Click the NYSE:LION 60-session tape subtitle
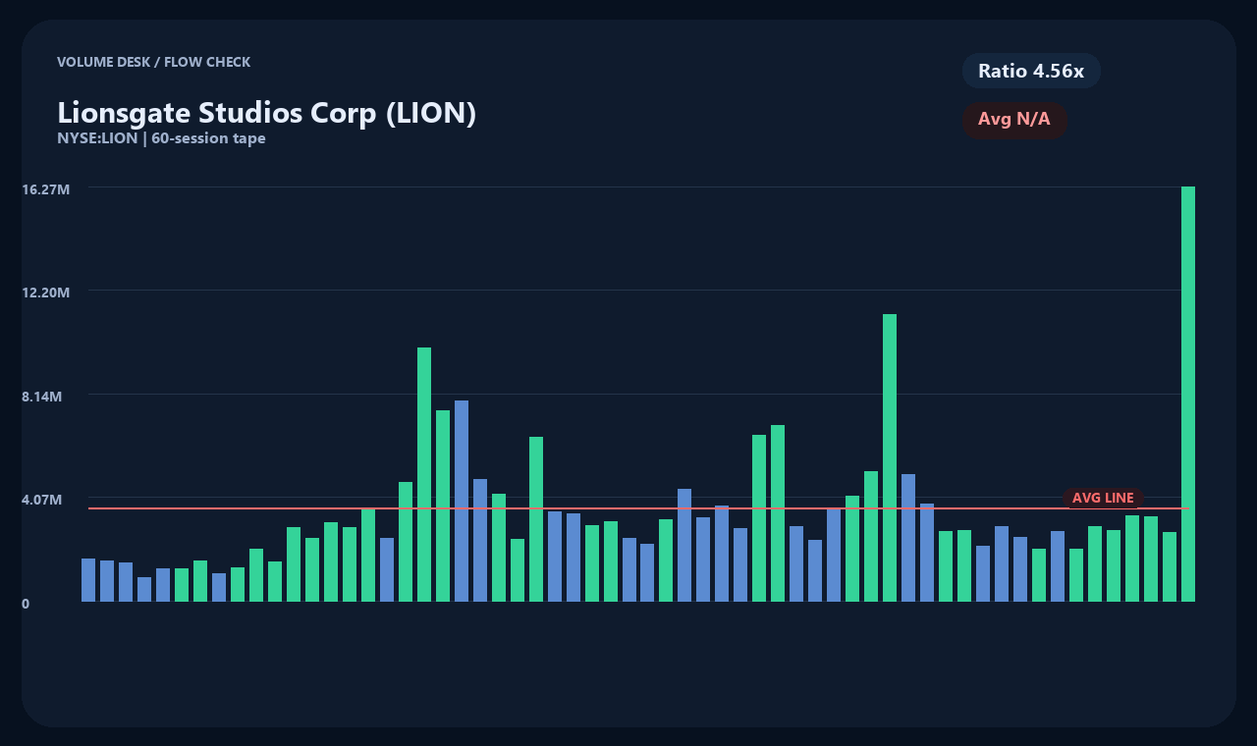Viewport: 1257px width, 746px height. click(161, 138)
